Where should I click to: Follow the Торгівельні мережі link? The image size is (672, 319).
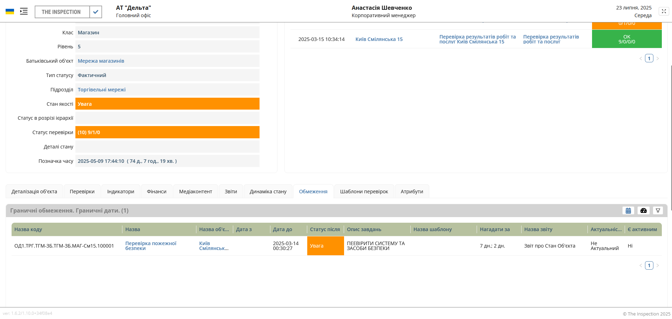102,90
